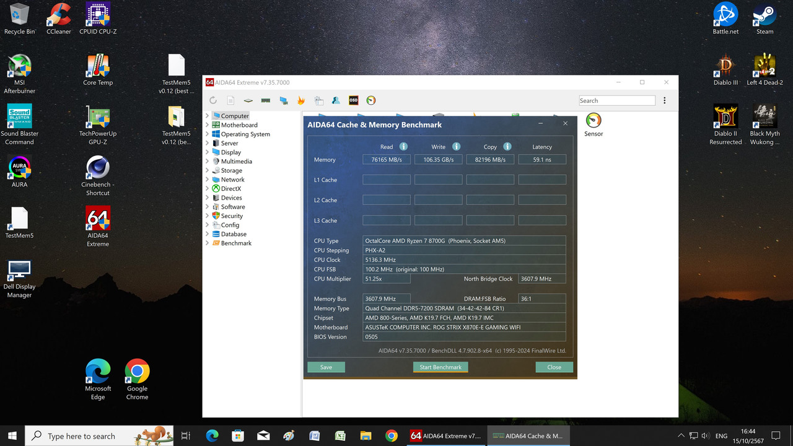793x446 pixels.
Task: Select Sound Blaster Command desktop icon
Action: (20, 125)
